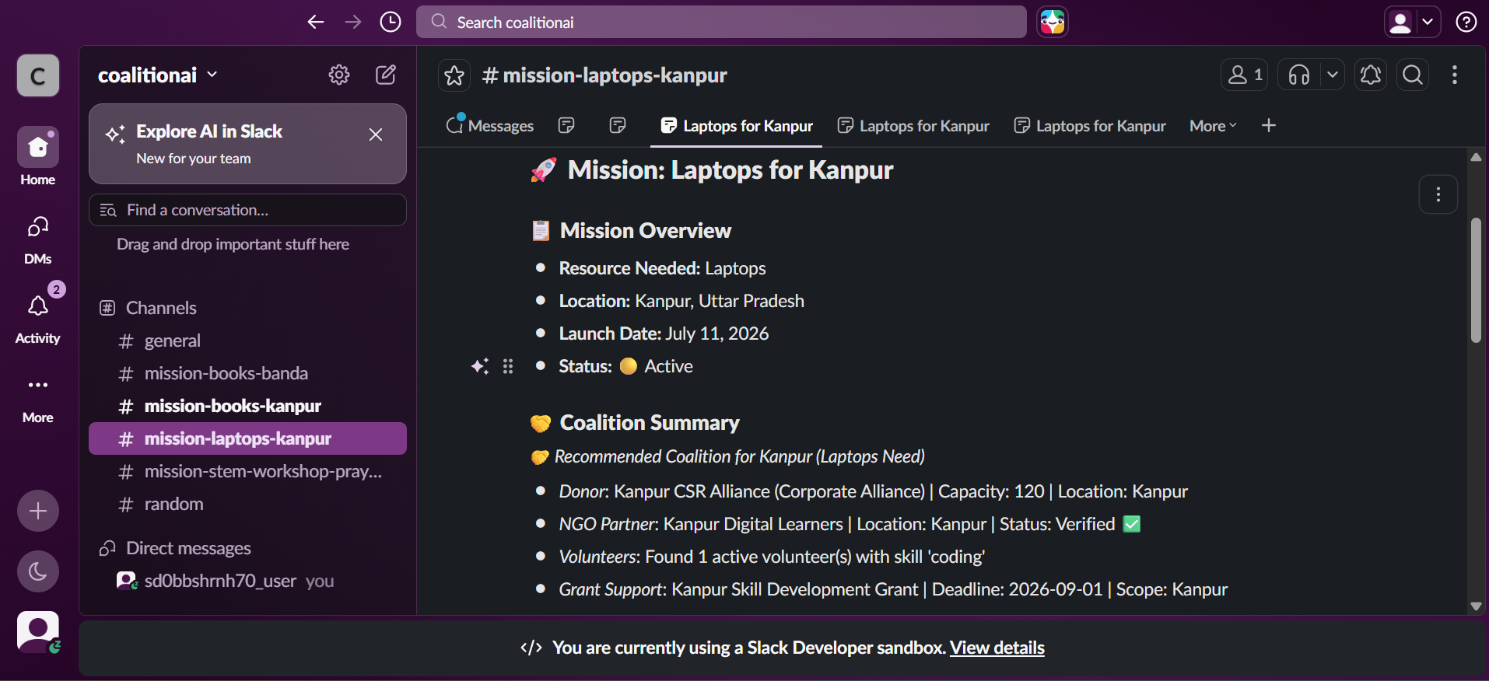
Task: Open the More sidebar menu
Action: tap(38, 400)
